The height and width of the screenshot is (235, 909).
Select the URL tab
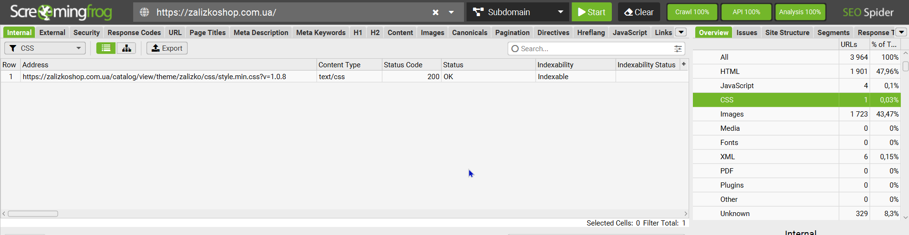(175, 32)
